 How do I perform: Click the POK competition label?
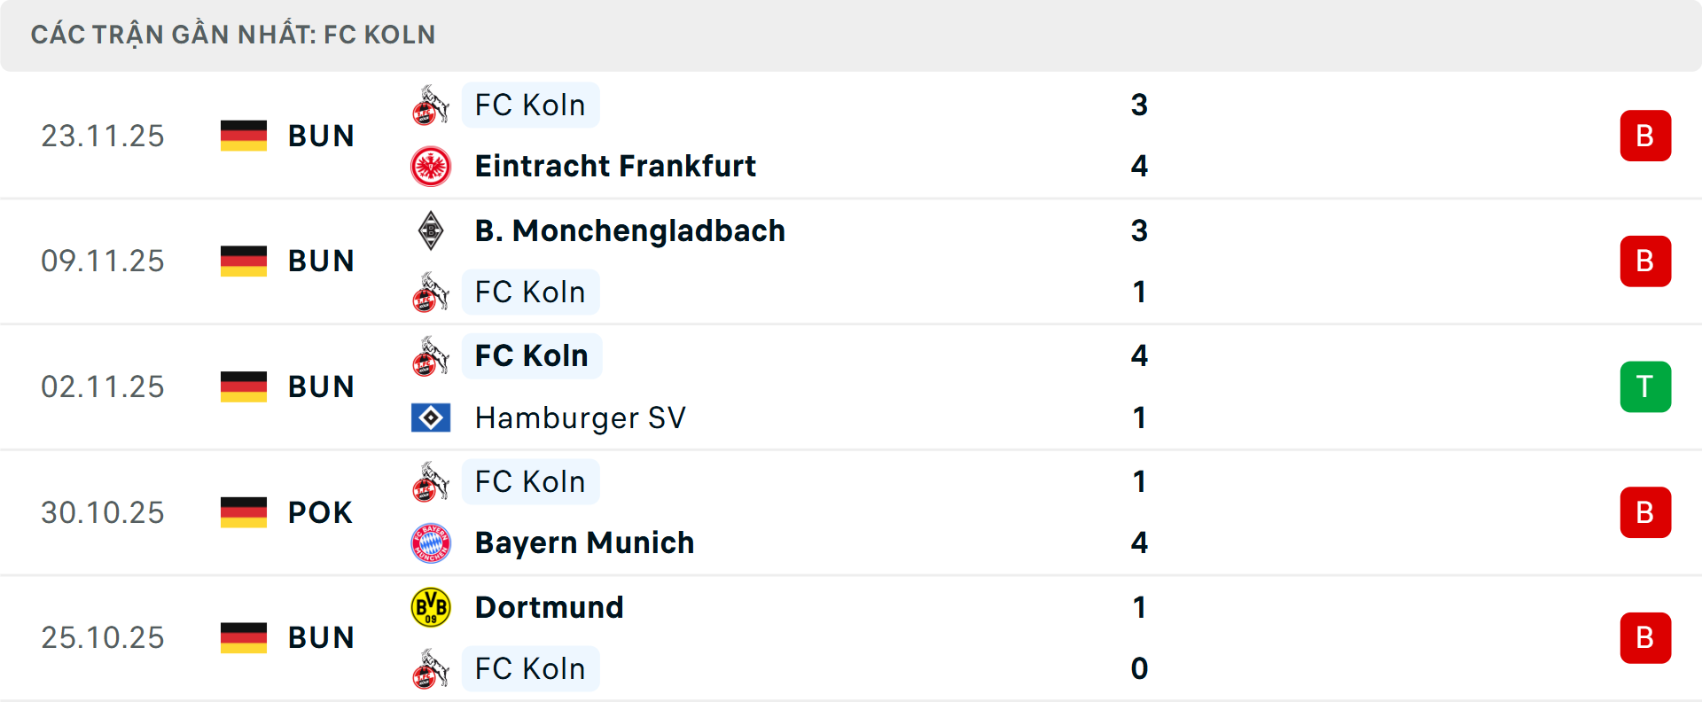pyautogui.click(x=320, y=512)
